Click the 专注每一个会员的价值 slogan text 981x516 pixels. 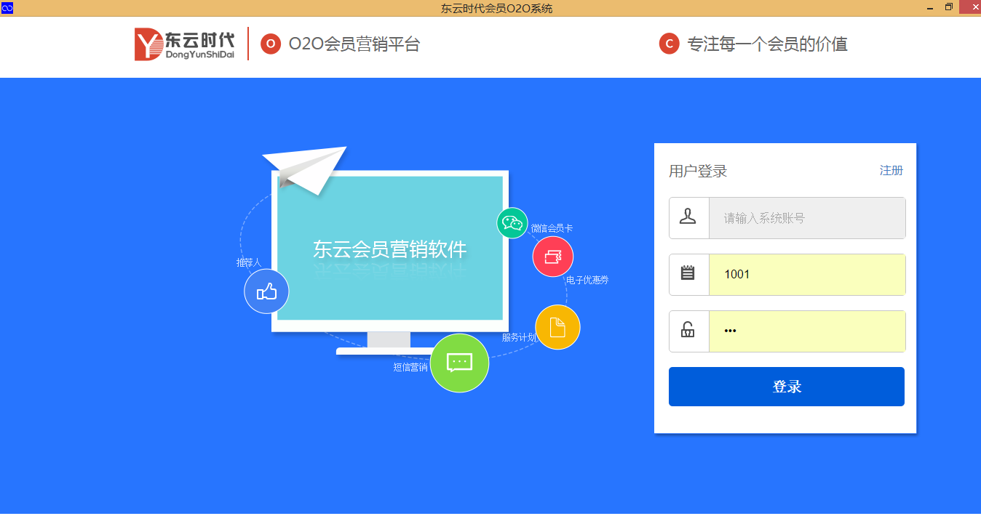(x=767, y=44)
